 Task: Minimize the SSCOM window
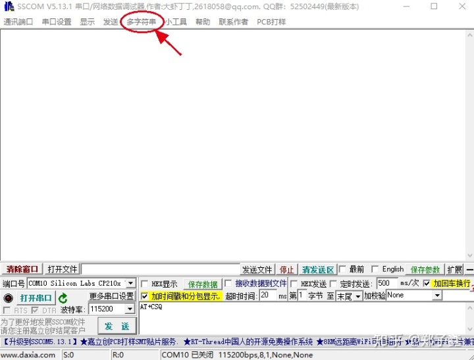pos(406,7)
